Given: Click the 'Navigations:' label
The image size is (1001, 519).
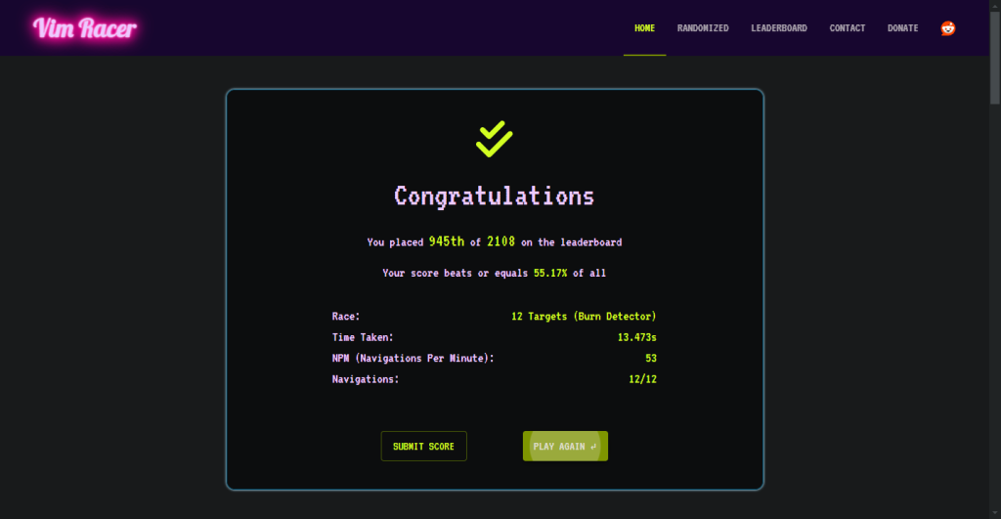Looking at the screenshot, I should pyautogui.click(x=366, y=379).
